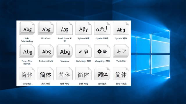Click the 'Times New Roman' name label
Image resolution: width=186 pixels, height=104 pixels.
tap(27, 62)
